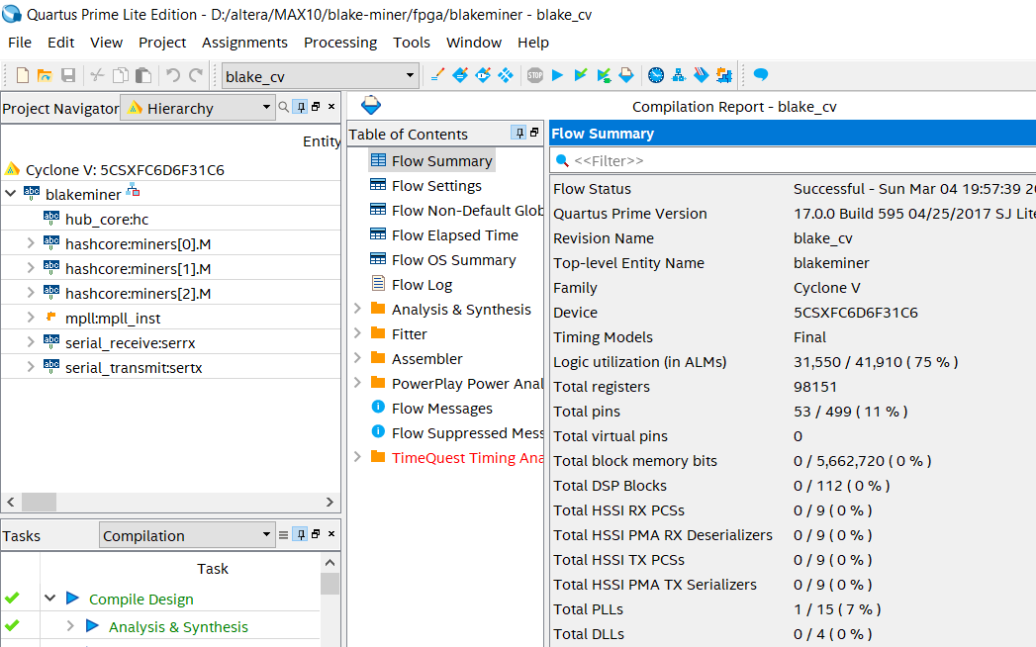The image size is (1036, 647).
Task: Click Project Navigator horizontal scrollbar thumb
Action: [x=39, y=503]
